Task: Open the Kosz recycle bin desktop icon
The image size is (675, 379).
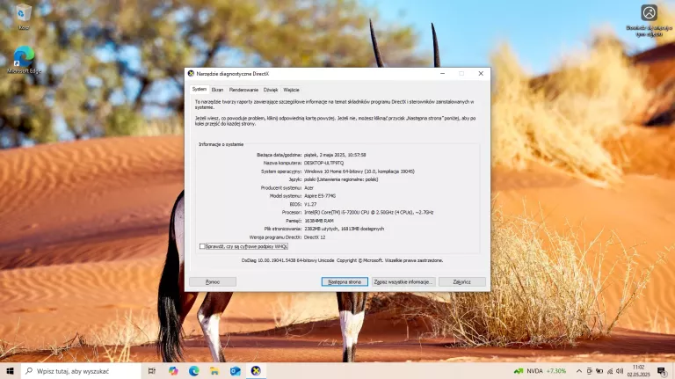Action: [24, 17]
